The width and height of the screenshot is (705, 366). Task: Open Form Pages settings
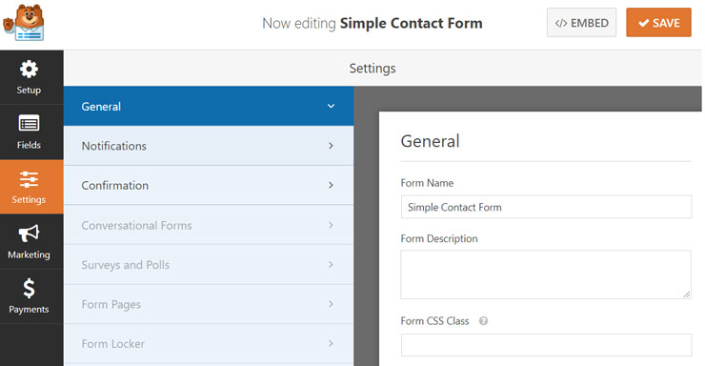[x=209, y=304]
